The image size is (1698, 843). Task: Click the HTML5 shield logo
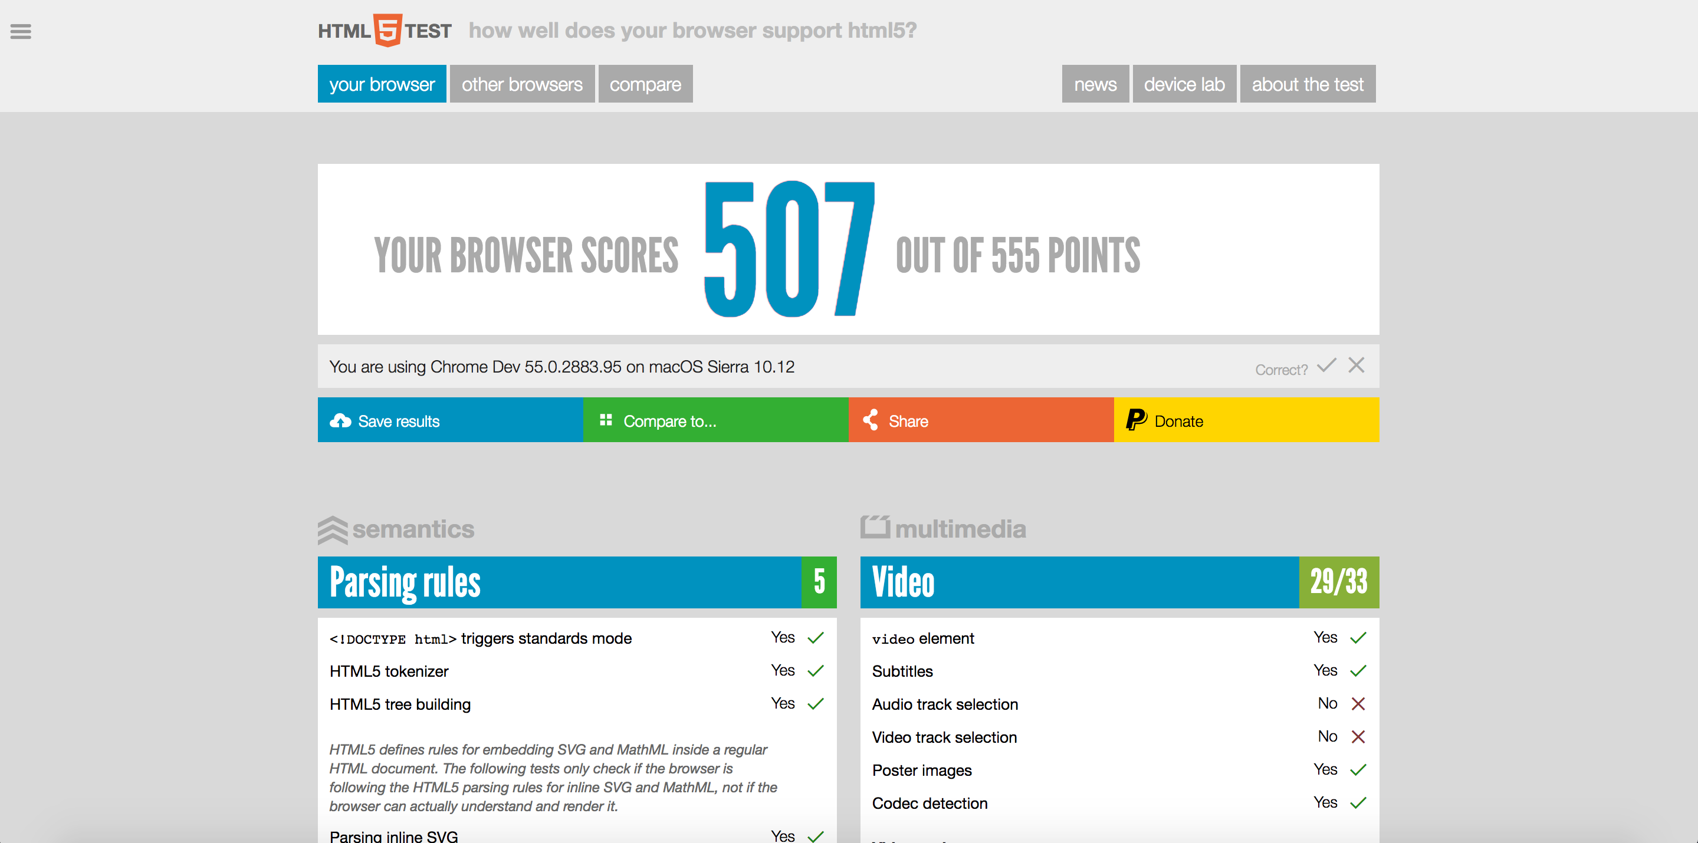[387, 30]
